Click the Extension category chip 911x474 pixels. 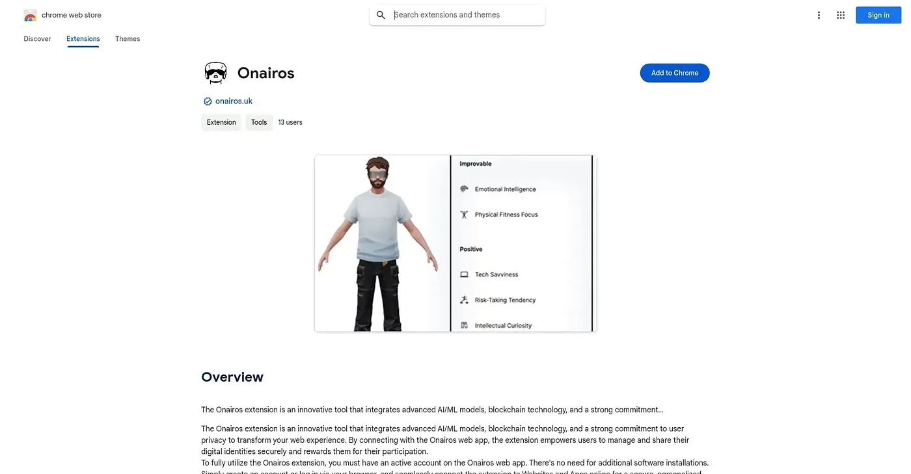pos(221,122)
